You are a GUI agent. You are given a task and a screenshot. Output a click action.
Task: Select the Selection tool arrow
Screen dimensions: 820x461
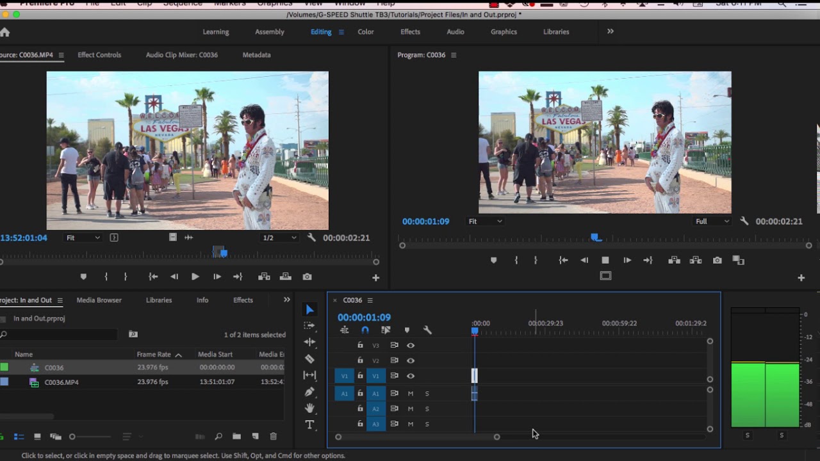pyautogui.click(x=309, y=310)
